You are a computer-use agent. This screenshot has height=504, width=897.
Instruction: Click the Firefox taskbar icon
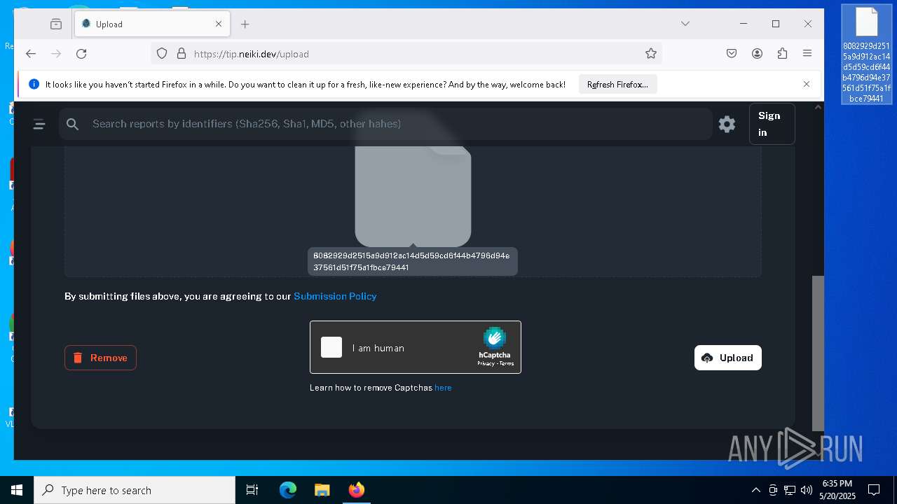357,490
